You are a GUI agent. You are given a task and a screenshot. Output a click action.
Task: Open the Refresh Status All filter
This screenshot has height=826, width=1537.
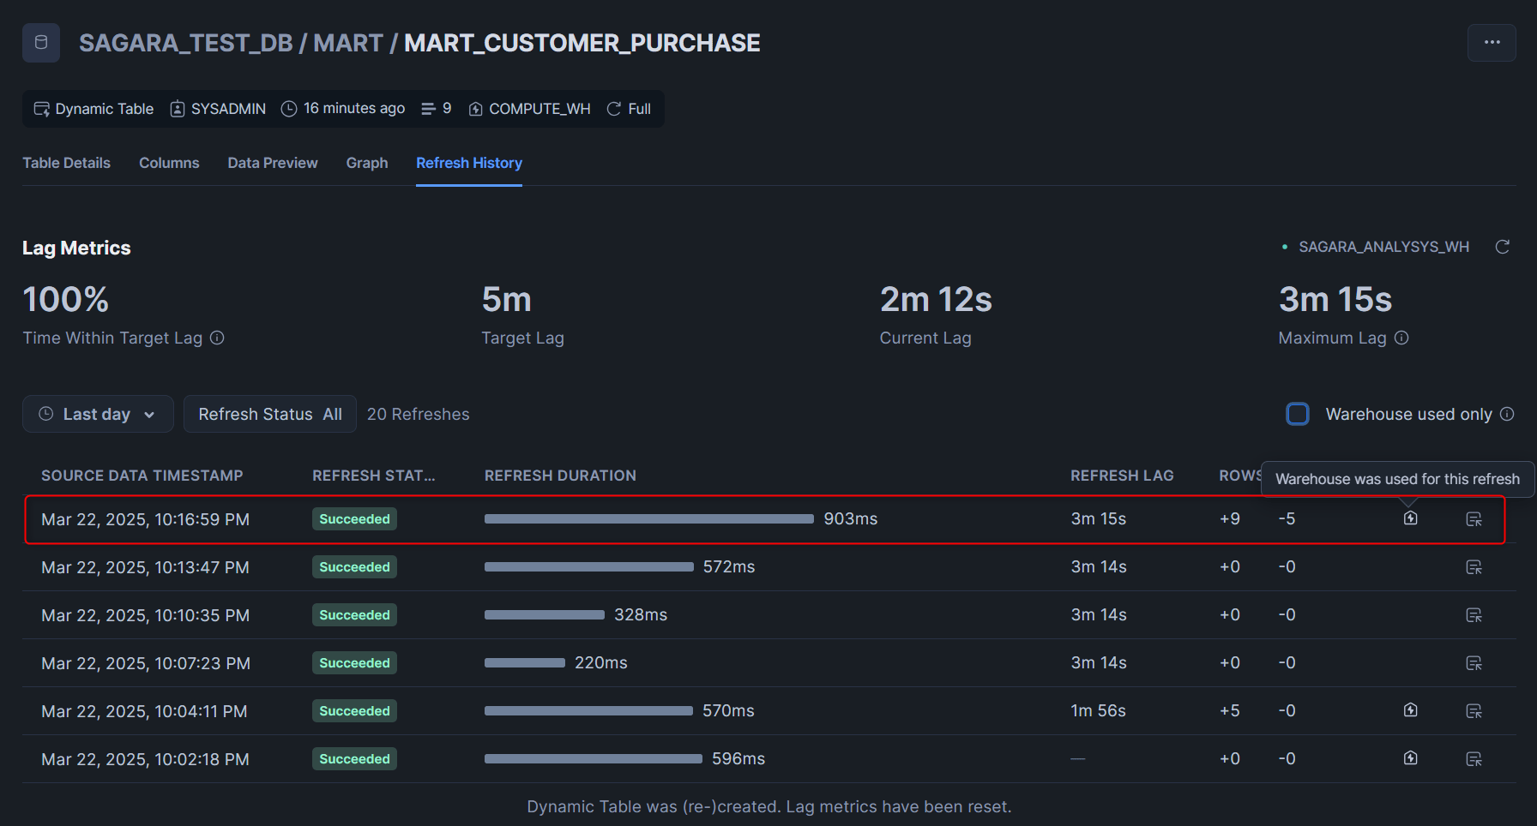pos(270,414)
